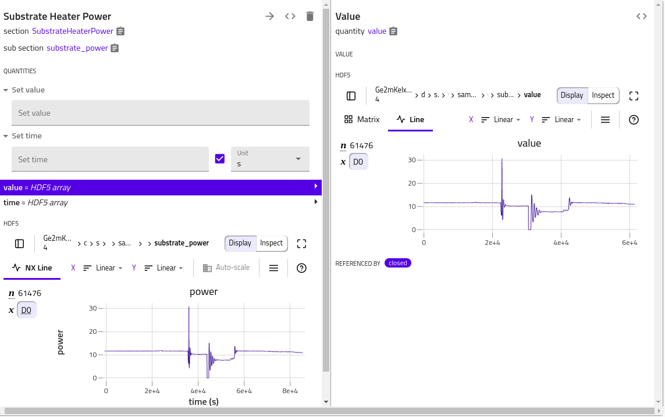Switch the right Value viewer to Inspect mode
Image resolution: width=665 pixels, height=417 pixels.
tap(603, 95)
